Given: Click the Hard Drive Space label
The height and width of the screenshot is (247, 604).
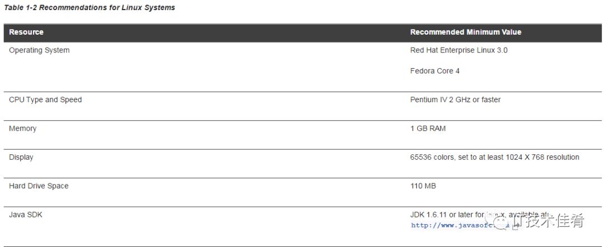Looking at the screenshot, I should pyautogui.click(x=39, y=186).
